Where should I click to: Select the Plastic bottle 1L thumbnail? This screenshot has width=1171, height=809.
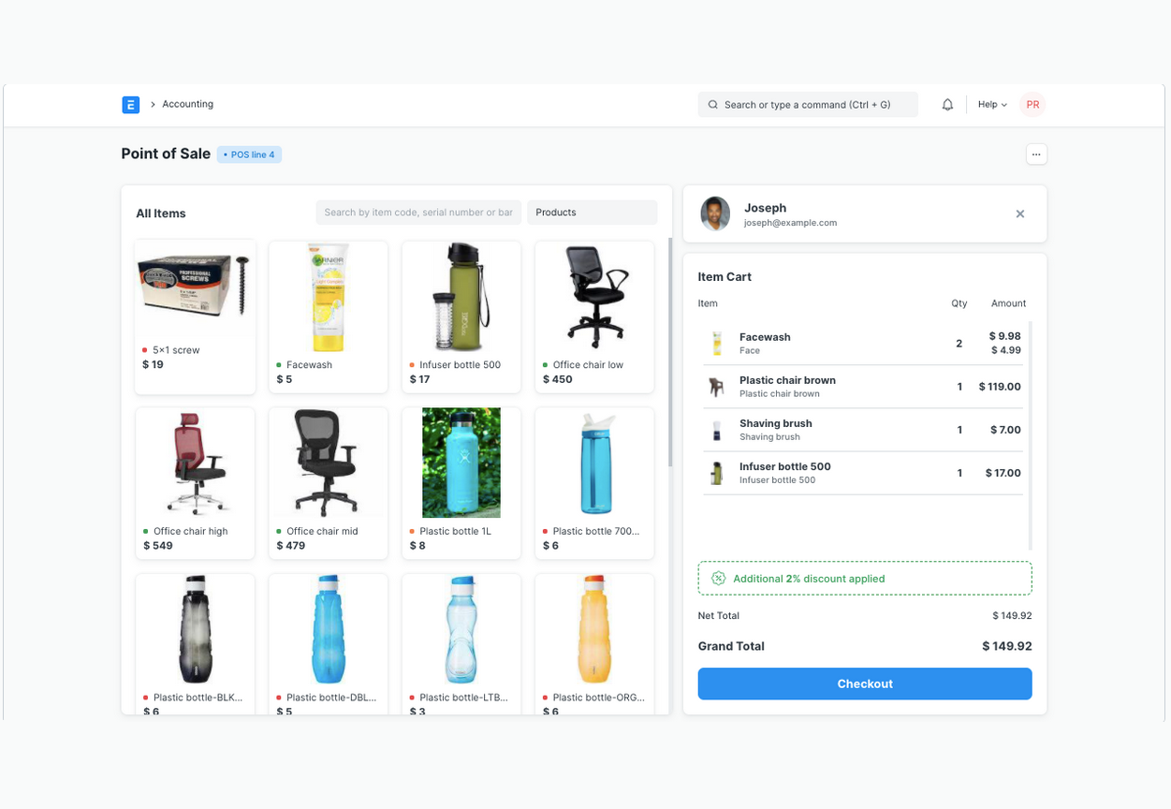(x=461, y=463)
